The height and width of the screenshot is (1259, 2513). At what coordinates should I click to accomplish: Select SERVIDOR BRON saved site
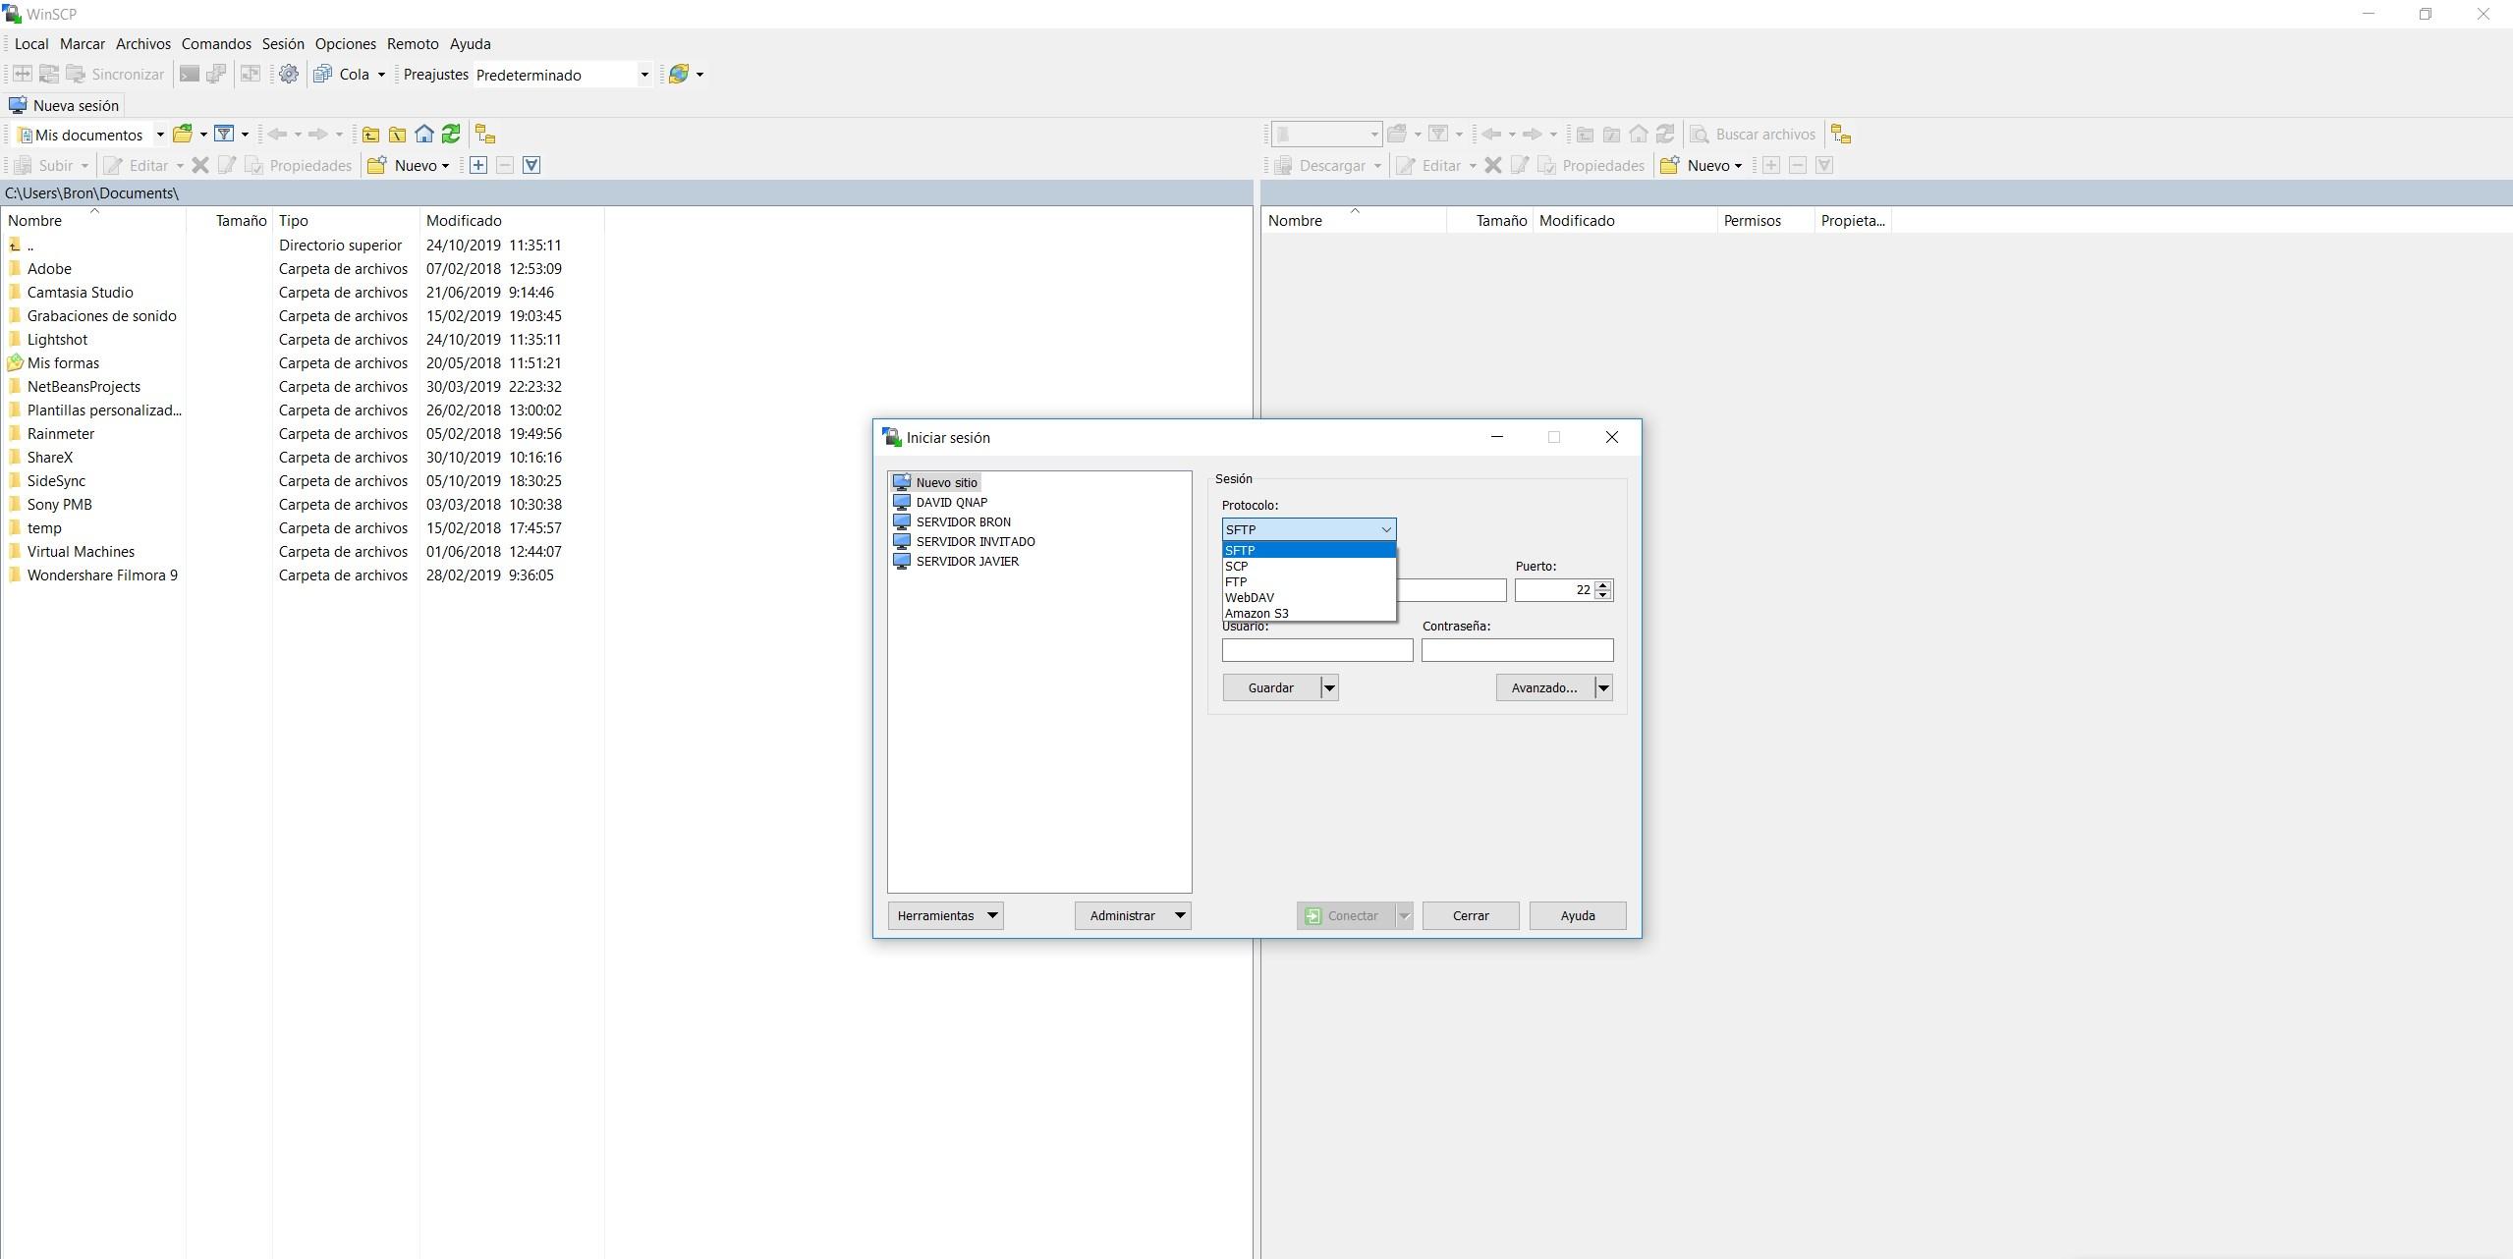tap(963, 521)
